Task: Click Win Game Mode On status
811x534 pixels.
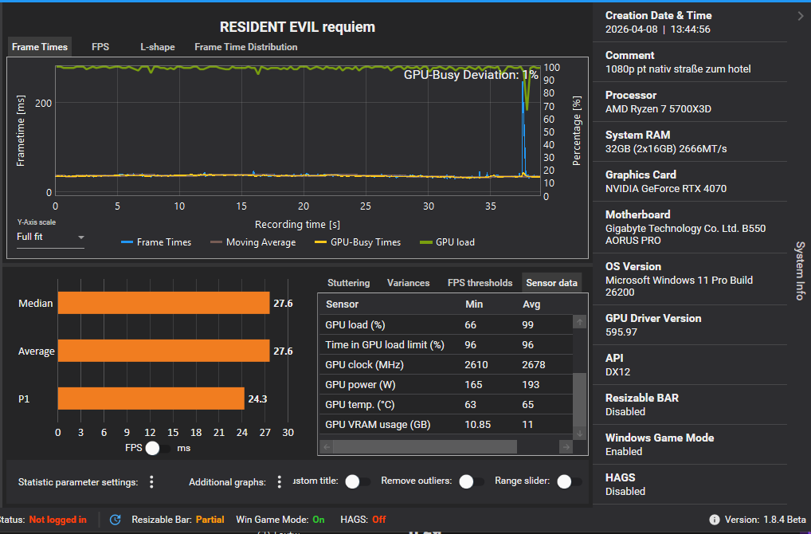Action: (319, 520)
